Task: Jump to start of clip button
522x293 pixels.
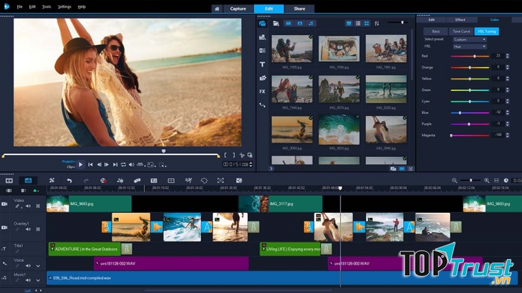Action: tap(90, 165)
